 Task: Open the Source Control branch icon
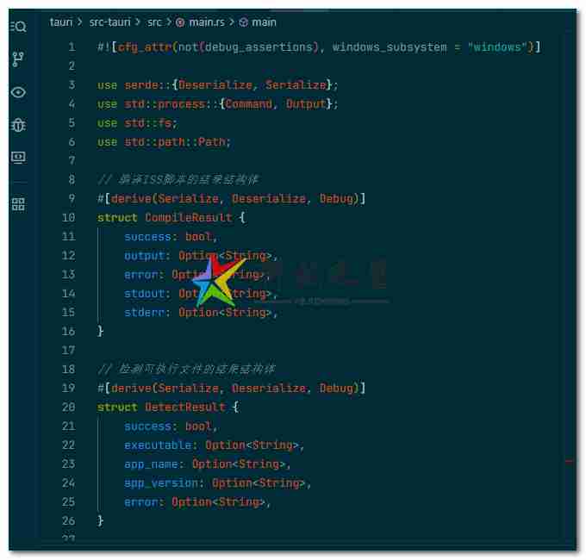click(x=18, y=59)
